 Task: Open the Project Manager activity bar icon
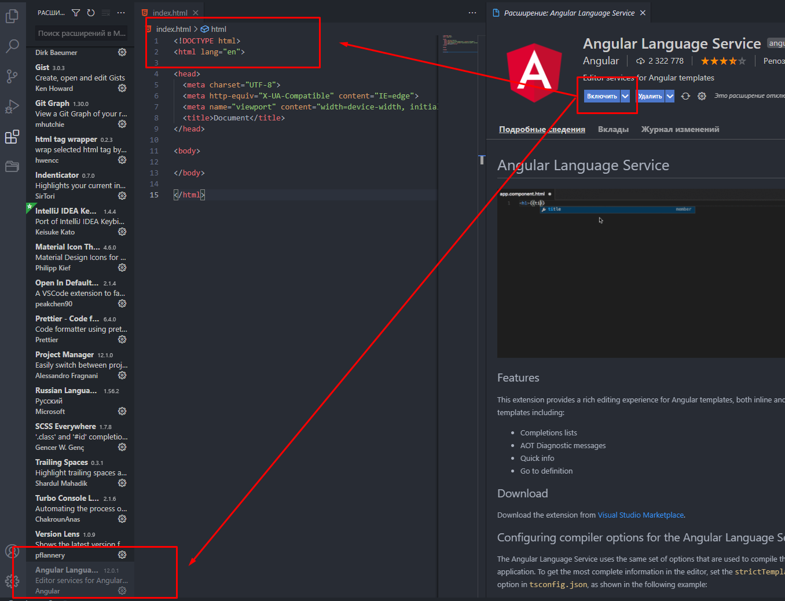point(12,167)
